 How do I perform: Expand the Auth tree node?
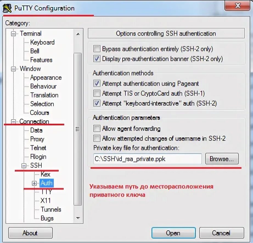(x=34, y=183)
